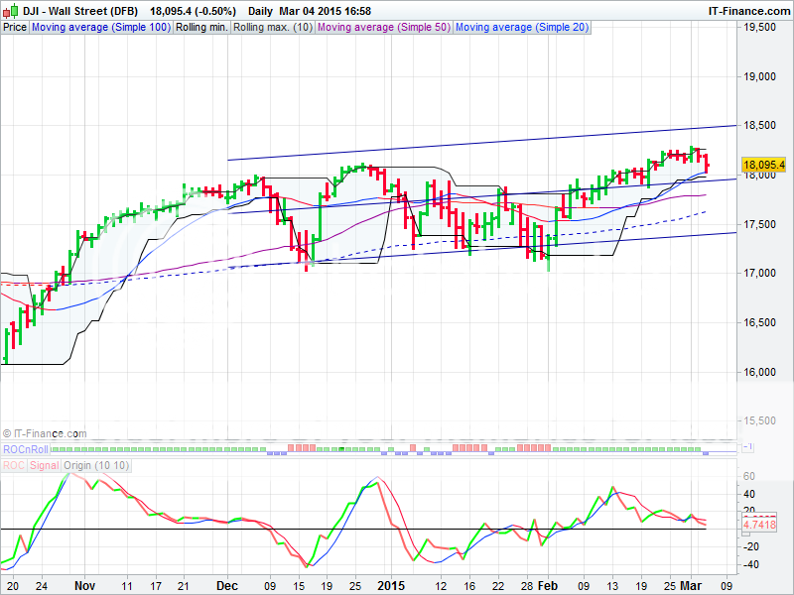794x595 pixels.
Task: Open the Moving average (Simple 100) label
Action: coord(100,28)
